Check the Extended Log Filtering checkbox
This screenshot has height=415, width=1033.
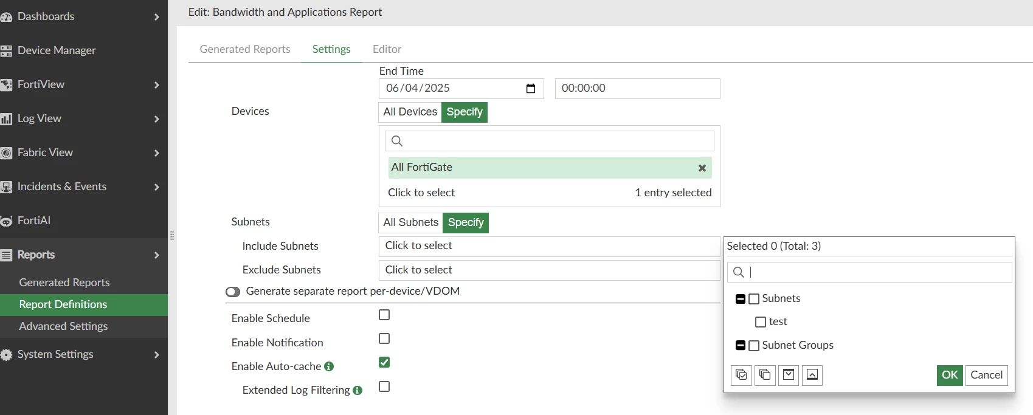click(384, 386)
